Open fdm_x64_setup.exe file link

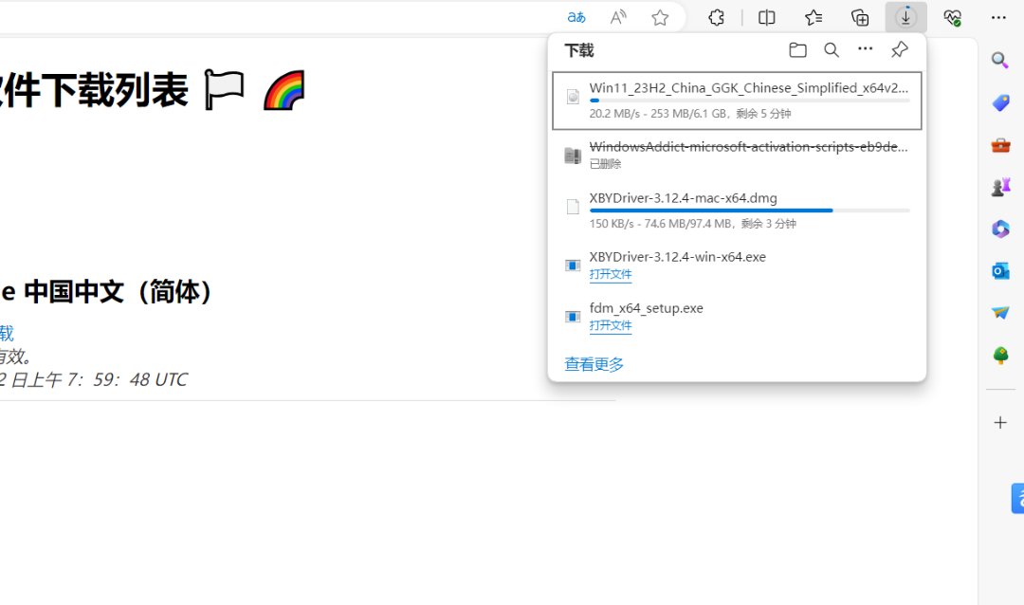610,326
